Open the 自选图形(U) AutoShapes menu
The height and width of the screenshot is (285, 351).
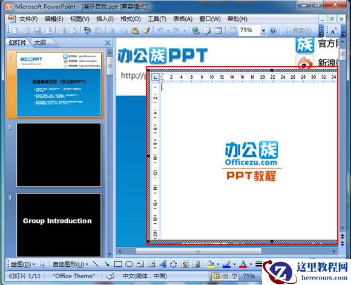click(x=70, y=264)
